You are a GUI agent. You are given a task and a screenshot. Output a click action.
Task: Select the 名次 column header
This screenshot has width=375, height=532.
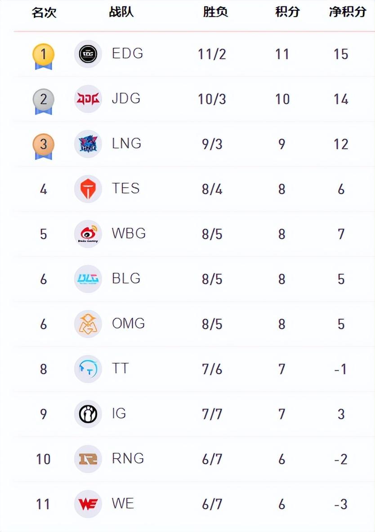click(x=44, y=12)
